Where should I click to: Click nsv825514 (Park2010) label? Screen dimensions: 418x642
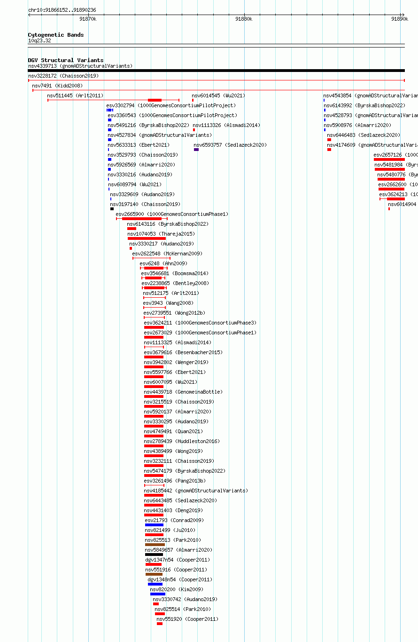point(183,609)
